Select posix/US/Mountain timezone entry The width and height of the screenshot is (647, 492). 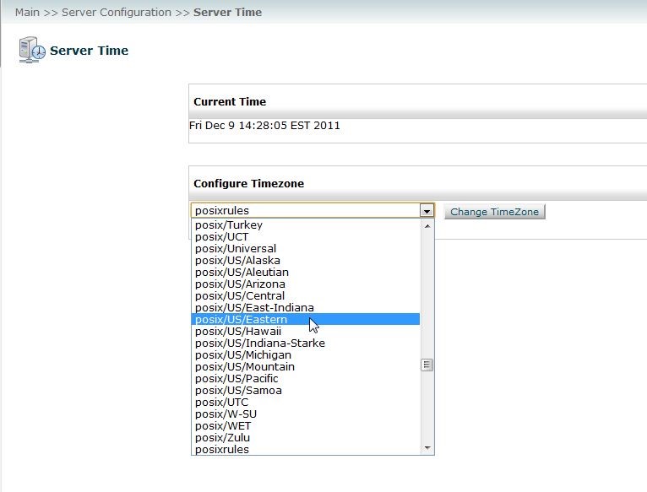coord(306,366)
